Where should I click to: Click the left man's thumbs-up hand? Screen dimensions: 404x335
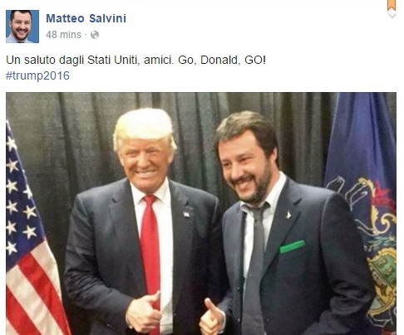144,313
